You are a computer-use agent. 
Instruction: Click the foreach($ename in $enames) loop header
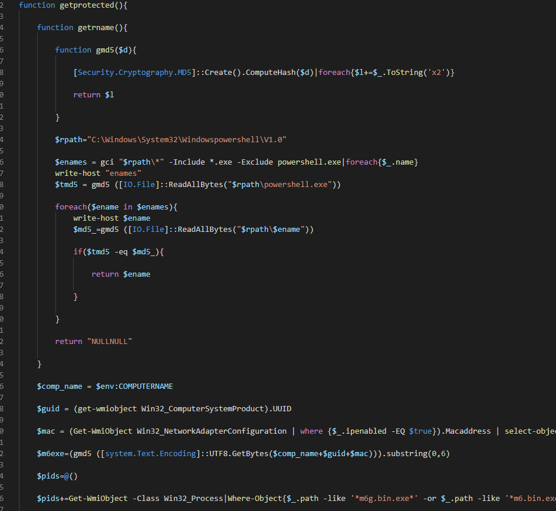coord(116,207)
